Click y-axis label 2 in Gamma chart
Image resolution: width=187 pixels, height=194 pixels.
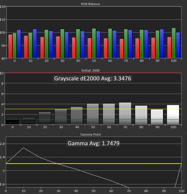pos(4,171)
